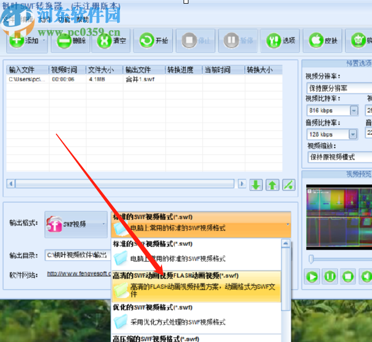Click the 输入文件 column header

pos(28,70)
